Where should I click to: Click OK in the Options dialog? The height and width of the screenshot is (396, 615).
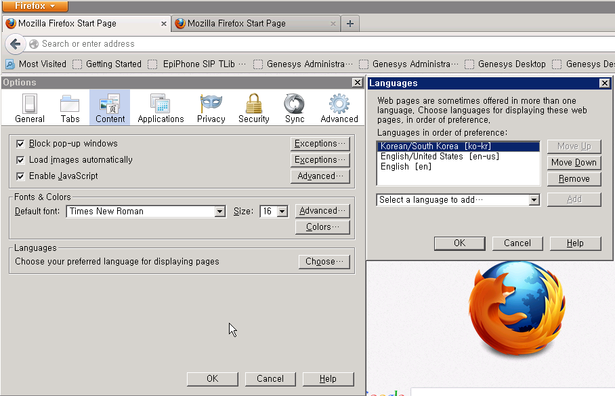(x=212, y=379)
